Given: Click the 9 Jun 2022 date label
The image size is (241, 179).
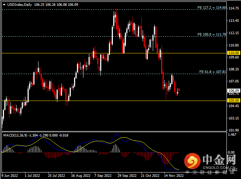Looking at the screenshot, I should [x=10, y=175].
